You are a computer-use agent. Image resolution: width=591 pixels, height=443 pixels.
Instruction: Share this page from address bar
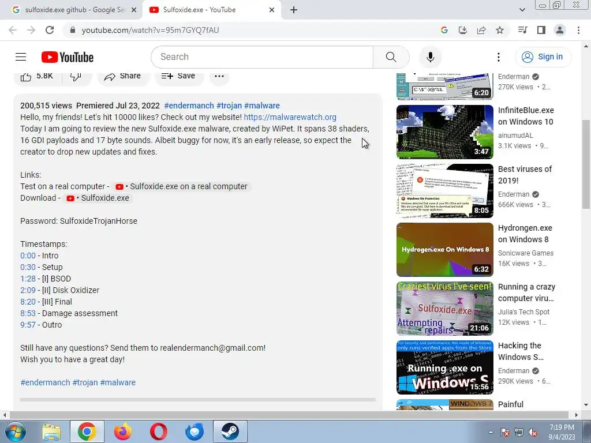481,30
